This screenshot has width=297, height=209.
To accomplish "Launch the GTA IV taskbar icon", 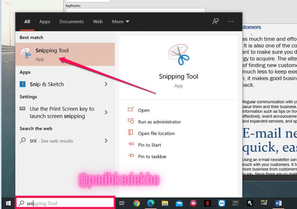I will pos(236,203).
